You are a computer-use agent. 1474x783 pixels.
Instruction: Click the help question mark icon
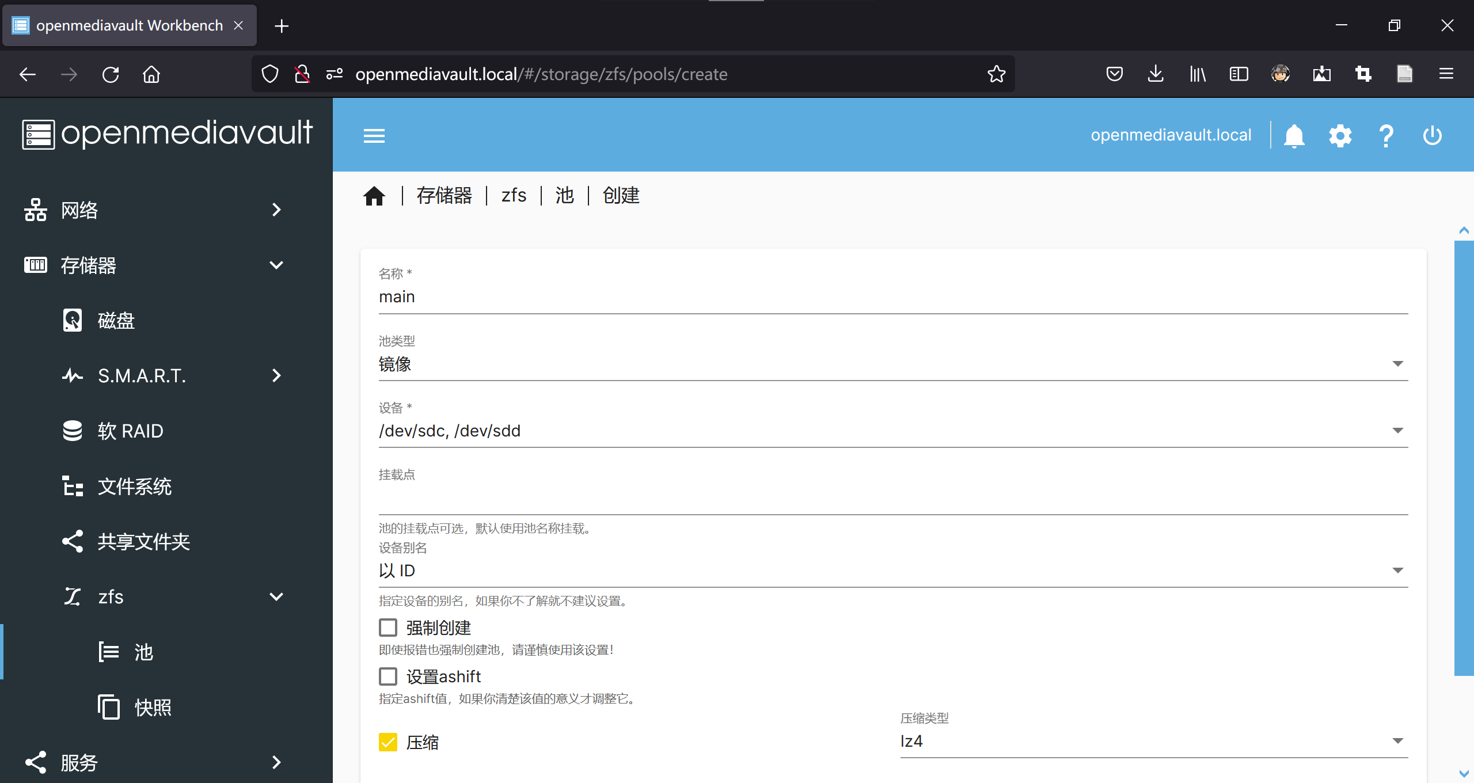point(1386,136)
